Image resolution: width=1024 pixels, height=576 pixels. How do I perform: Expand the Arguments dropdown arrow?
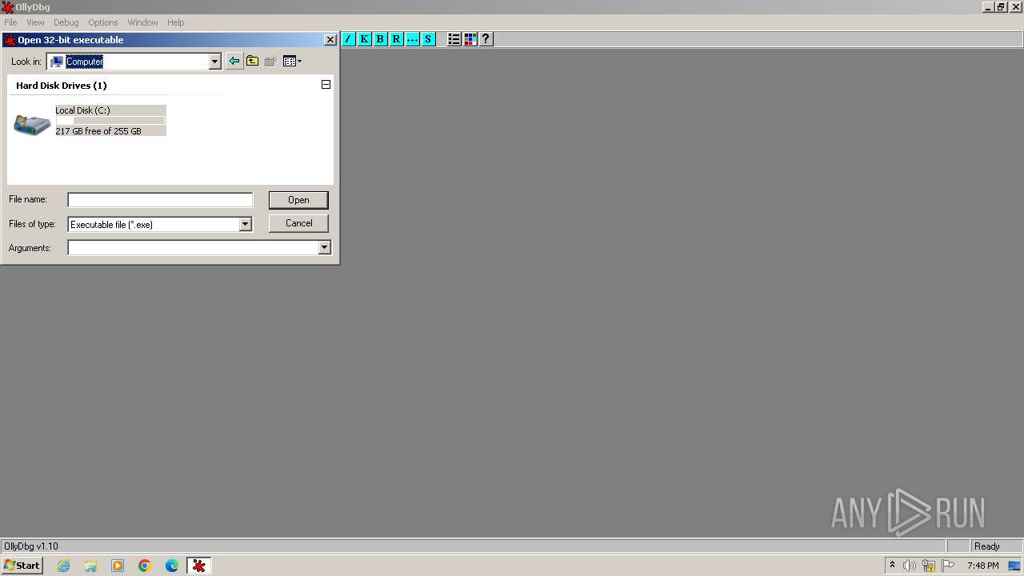pos(324,248)
